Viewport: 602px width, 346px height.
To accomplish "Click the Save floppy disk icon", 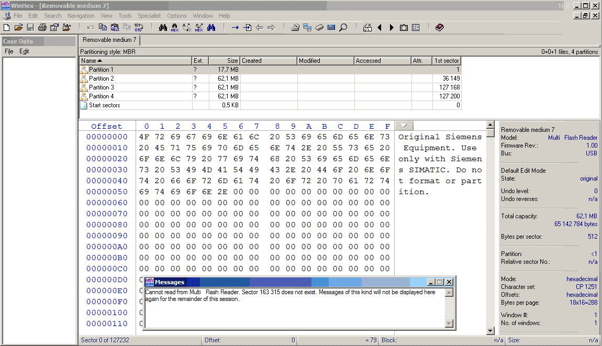I will pyautogui.click(x=30, y=28).
